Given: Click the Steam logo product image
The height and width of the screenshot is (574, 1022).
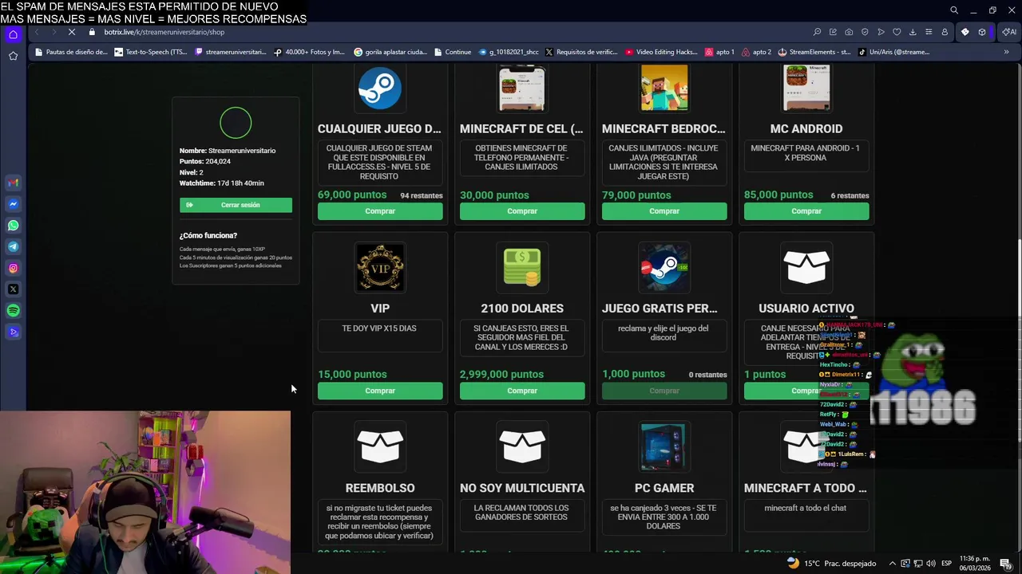Looking at the screenshot, I should [x=380, y=88].
